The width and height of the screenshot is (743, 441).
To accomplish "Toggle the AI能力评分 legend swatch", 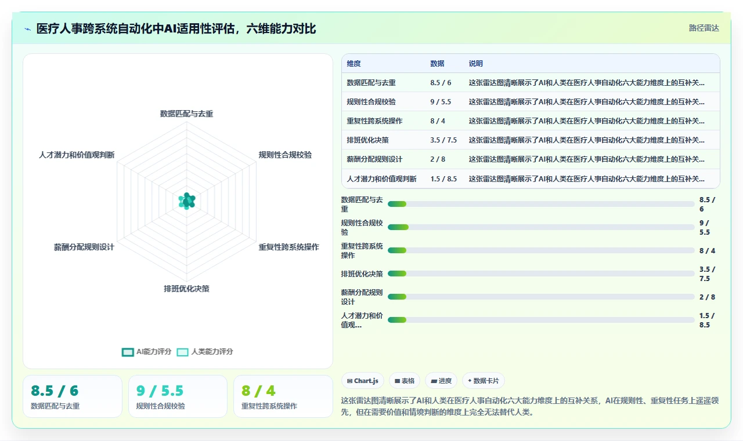I will [x=128, y=352].
